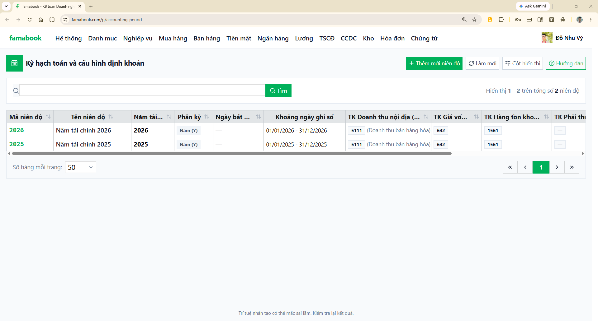Viewport: 598px width, 321px height.
Task: Open Cột hiển thị column settings
Action: pyautogui.click(x=523, y=63)
